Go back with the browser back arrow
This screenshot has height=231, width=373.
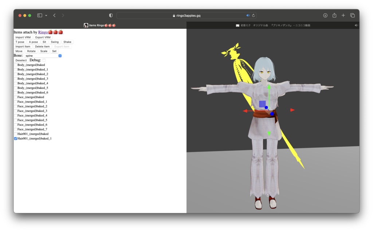tap(55, 15)
